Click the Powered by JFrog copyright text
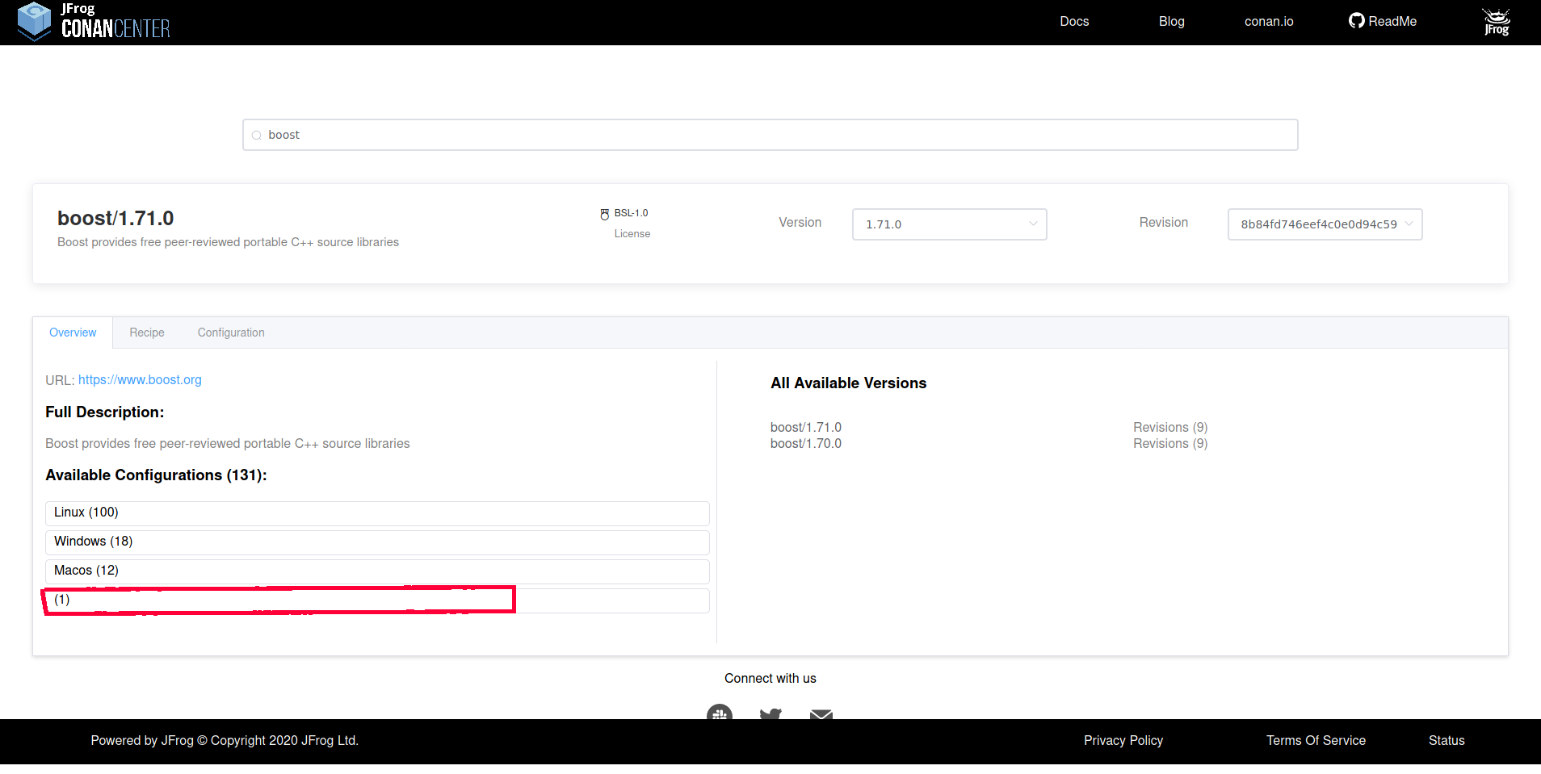The width and height of the screenshot is (1541, 774). pos(225,741)
